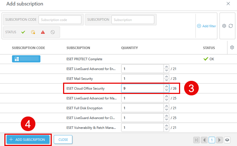This screenshot has width=237, height=146.
Task: Edit ESET Mail Security quantity field
Action: (x=142, y=79)
